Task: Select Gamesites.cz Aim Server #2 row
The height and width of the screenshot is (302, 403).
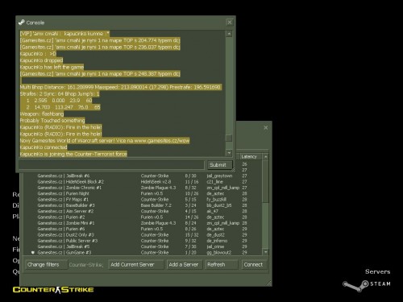Action: click(143, 211)
